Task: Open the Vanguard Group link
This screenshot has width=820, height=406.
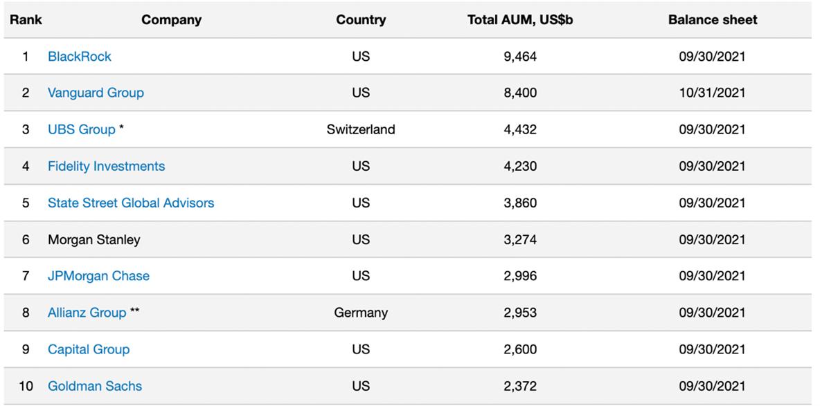Action: pyautogui.click(x=96, y=93)
